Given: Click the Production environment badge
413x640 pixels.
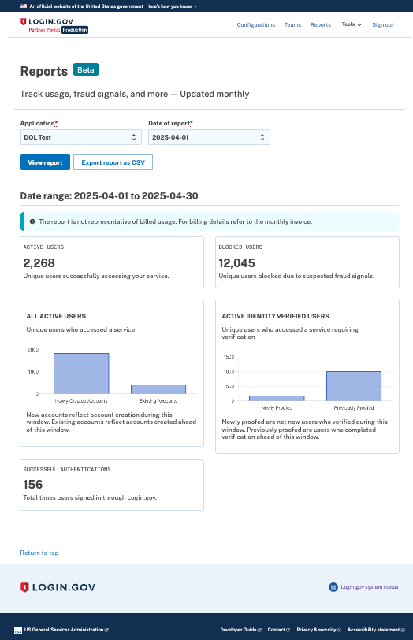Looking at the screenshot, I should point(75,30).
